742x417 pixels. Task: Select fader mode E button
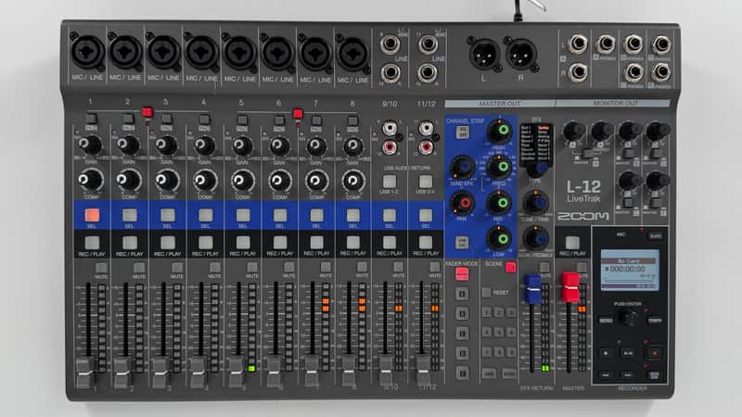[462, 373]
